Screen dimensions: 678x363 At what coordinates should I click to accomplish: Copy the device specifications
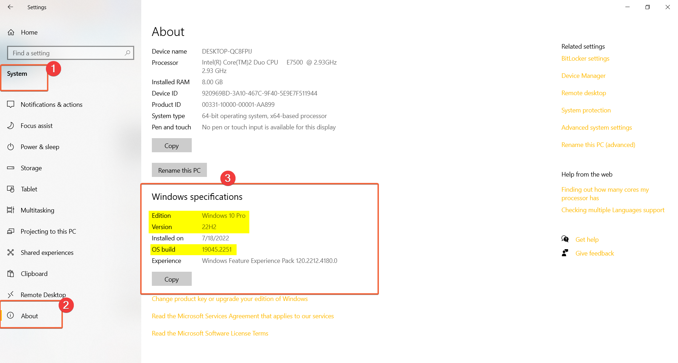[172, 146]
